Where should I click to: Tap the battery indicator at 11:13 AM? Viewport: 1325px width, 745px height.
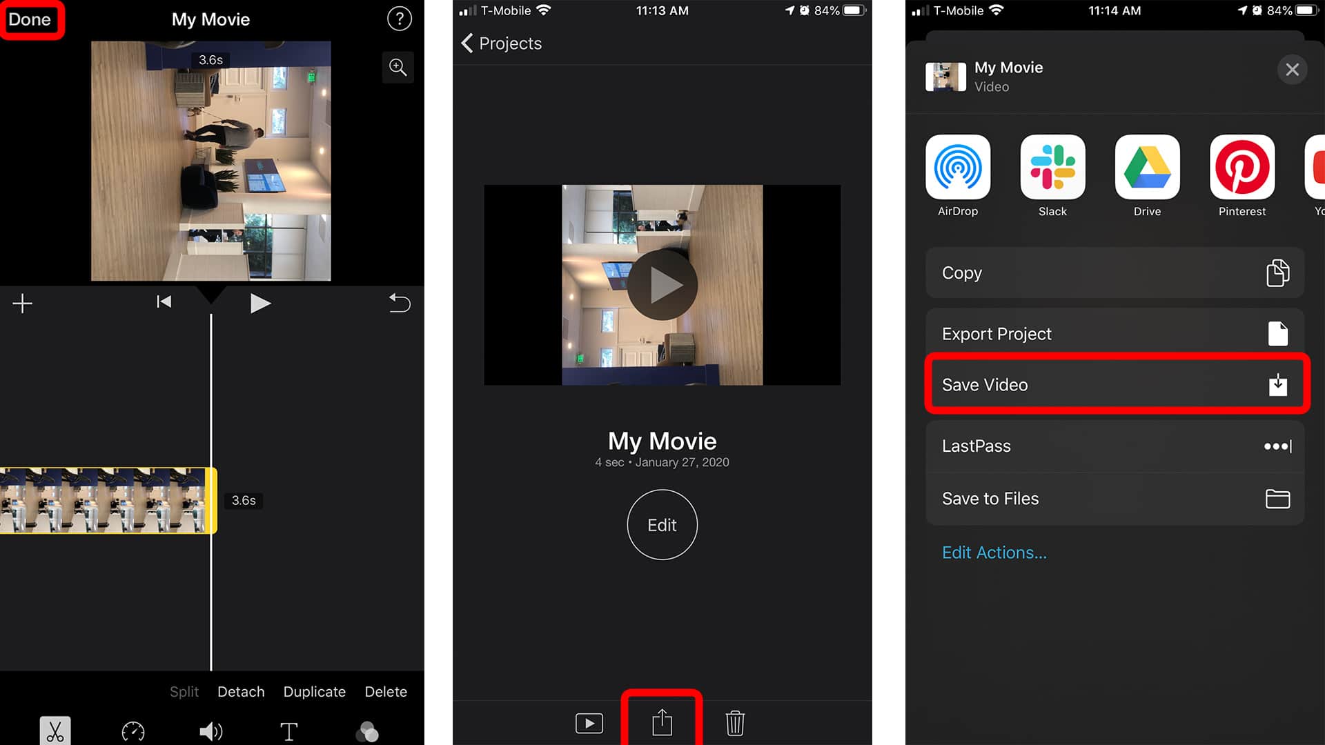click(x=854, y=10)
